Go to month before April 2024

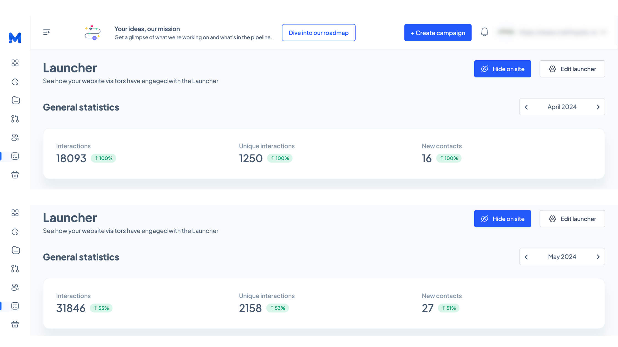coord(526,107)
